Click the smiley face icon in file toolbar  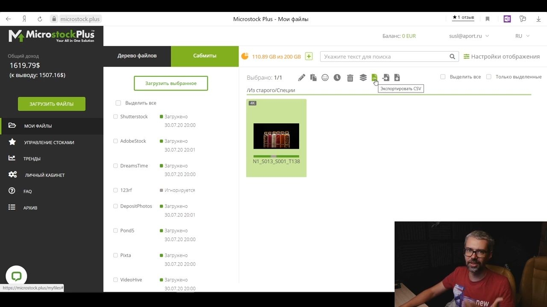click(325, 78)
